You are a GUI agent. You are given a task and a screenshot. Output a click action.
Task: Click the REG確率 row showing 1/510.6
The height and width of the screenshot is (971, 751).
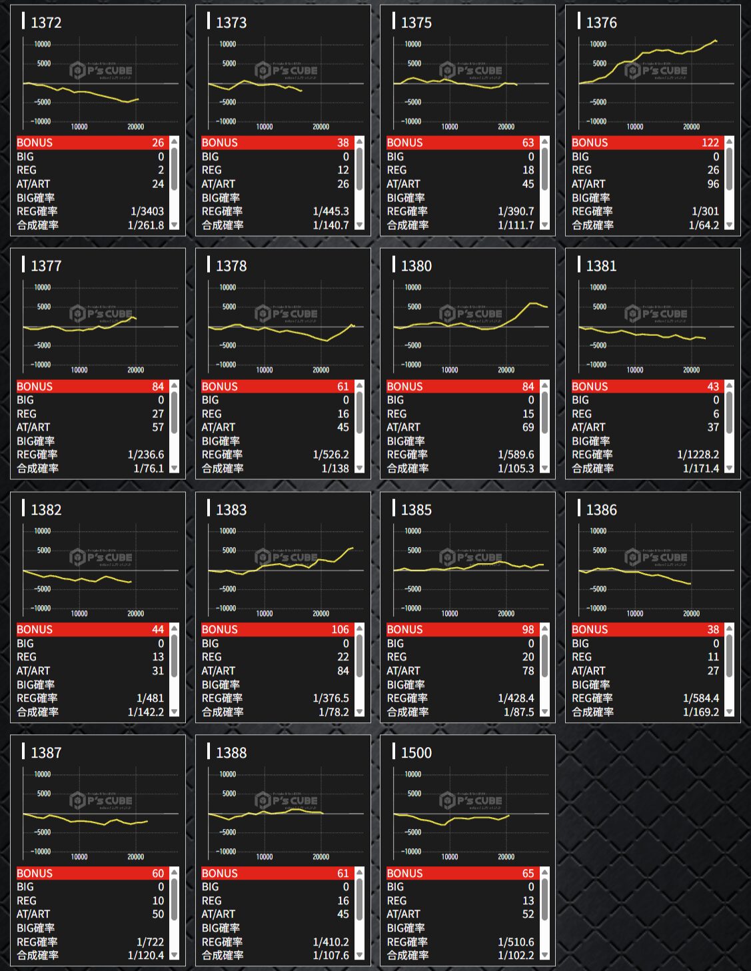point(460,942)
